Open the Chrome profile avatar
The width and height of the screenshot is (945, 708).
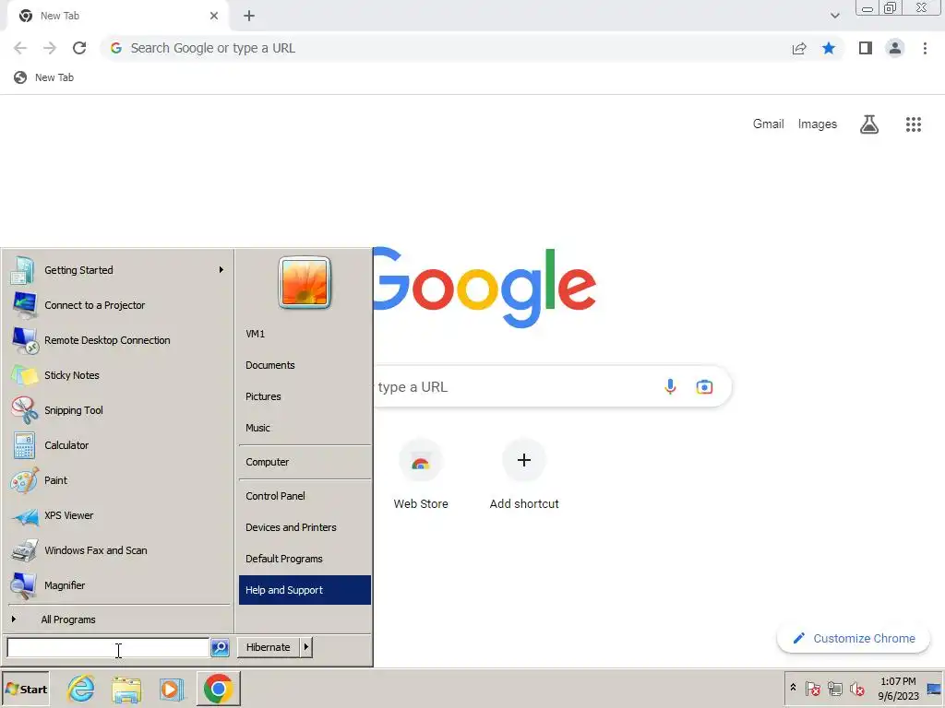[895, 48]
